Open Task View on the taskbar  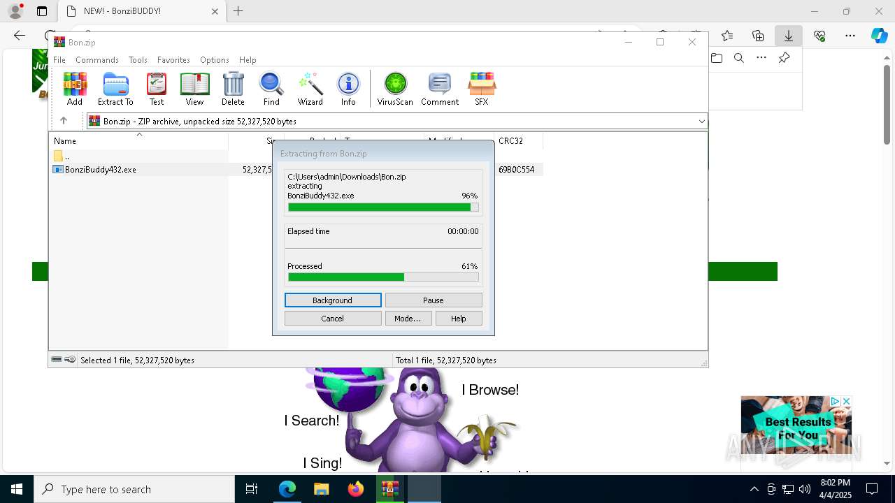(x=252, y=489)
